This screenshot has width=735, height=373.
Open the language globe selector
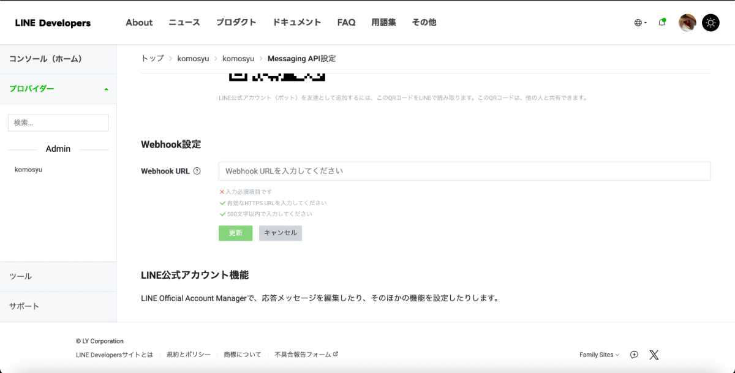tap(640, 23)
